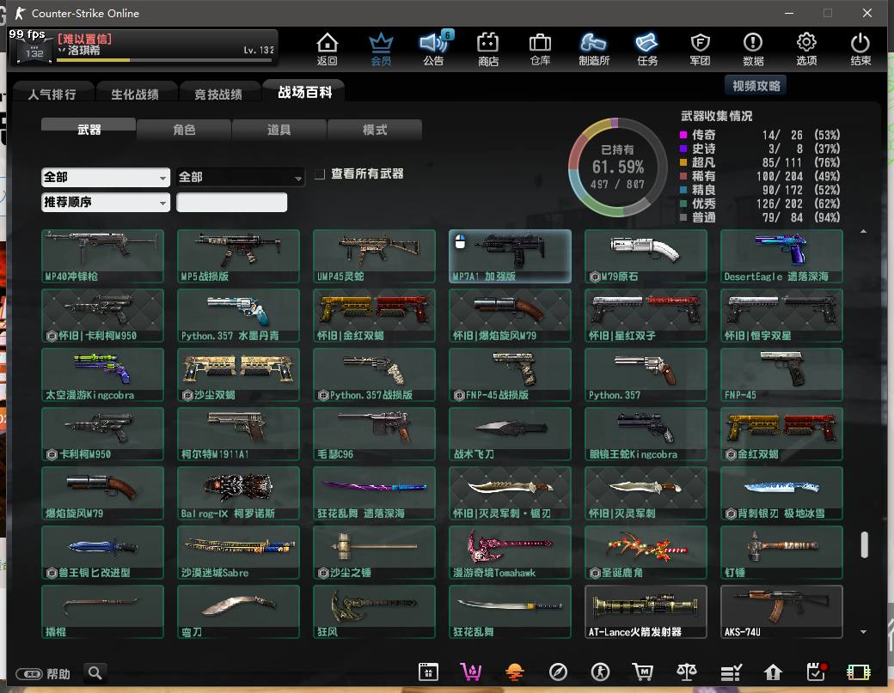Image resolution: width=894 pixels, height=693 pixels.
Task: Open the 仓库 inventory briefcase icon
Action: point(540,49)
